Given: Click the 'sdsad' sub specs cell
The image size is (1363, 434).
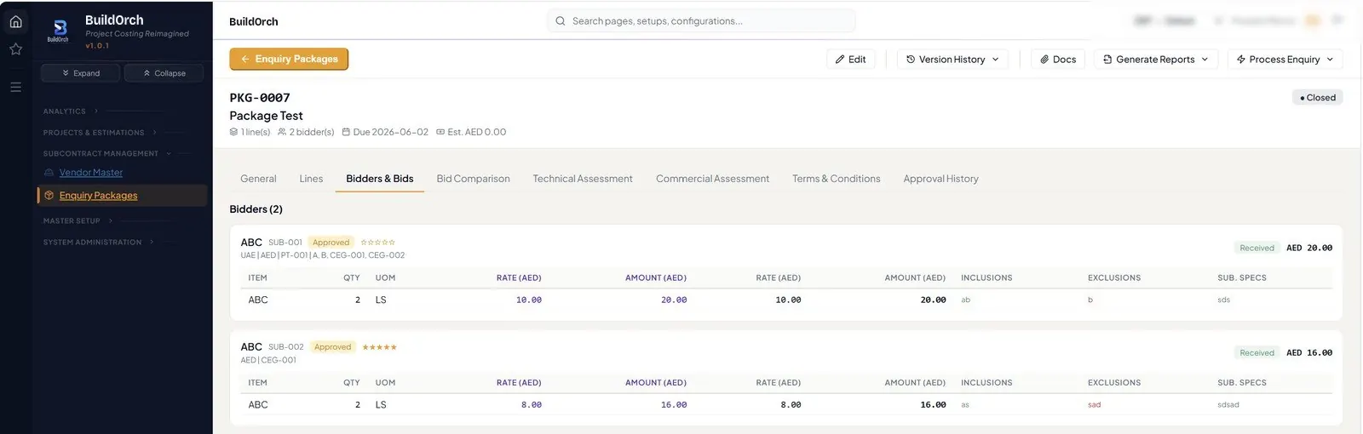Looking at the screenshot, I should (1228, 405).
